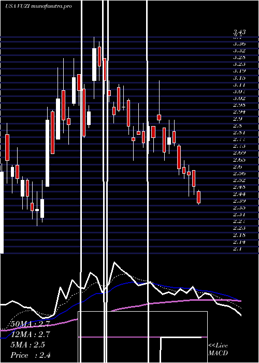This screenshot has width=259, height=363.
Task: Click the 2.69 price axis label
Action: coord(239,153)
